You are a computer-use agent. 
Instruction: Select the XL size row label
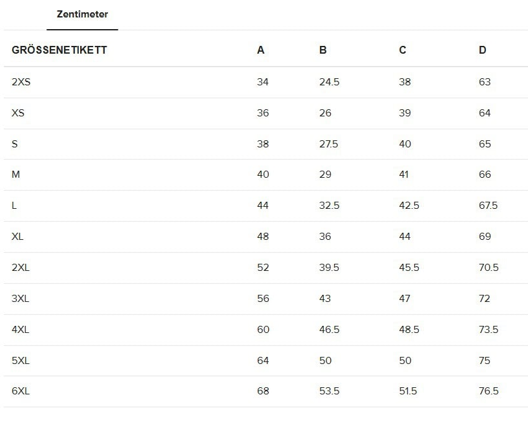click(17, 237)
